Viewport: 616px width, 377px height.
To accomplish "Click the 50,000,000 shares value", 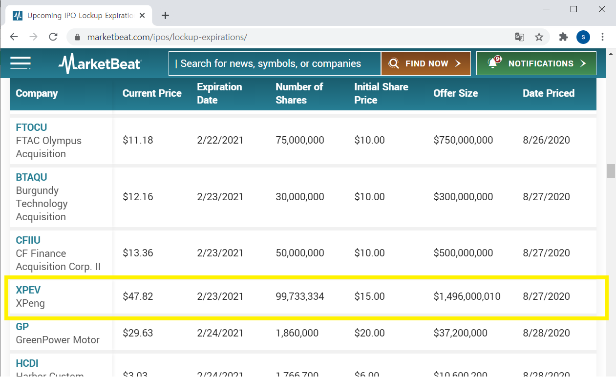I will point(300,253).
